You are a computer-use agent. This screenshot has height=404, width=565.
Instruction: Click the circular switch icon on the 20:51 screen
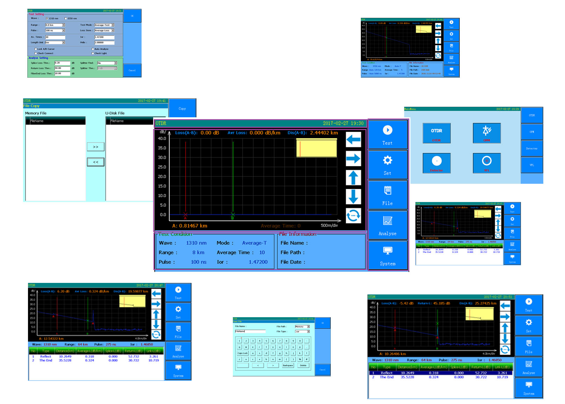tap(505, 349)
